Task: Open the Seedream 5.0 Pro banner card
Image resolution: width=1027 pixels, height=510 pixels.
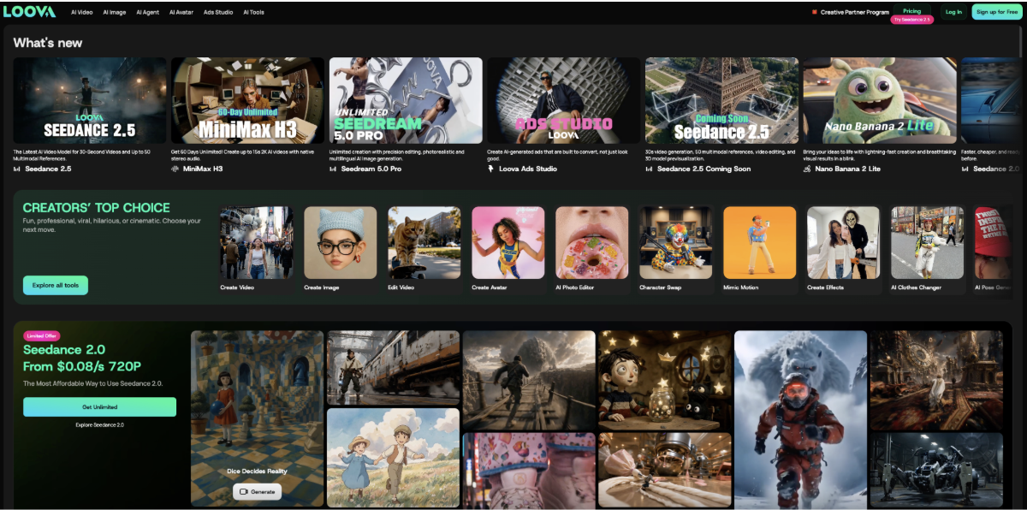Action: click(406, 101)
